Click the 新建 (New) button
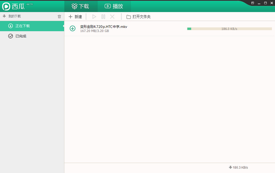 click(x=75, y=16)
